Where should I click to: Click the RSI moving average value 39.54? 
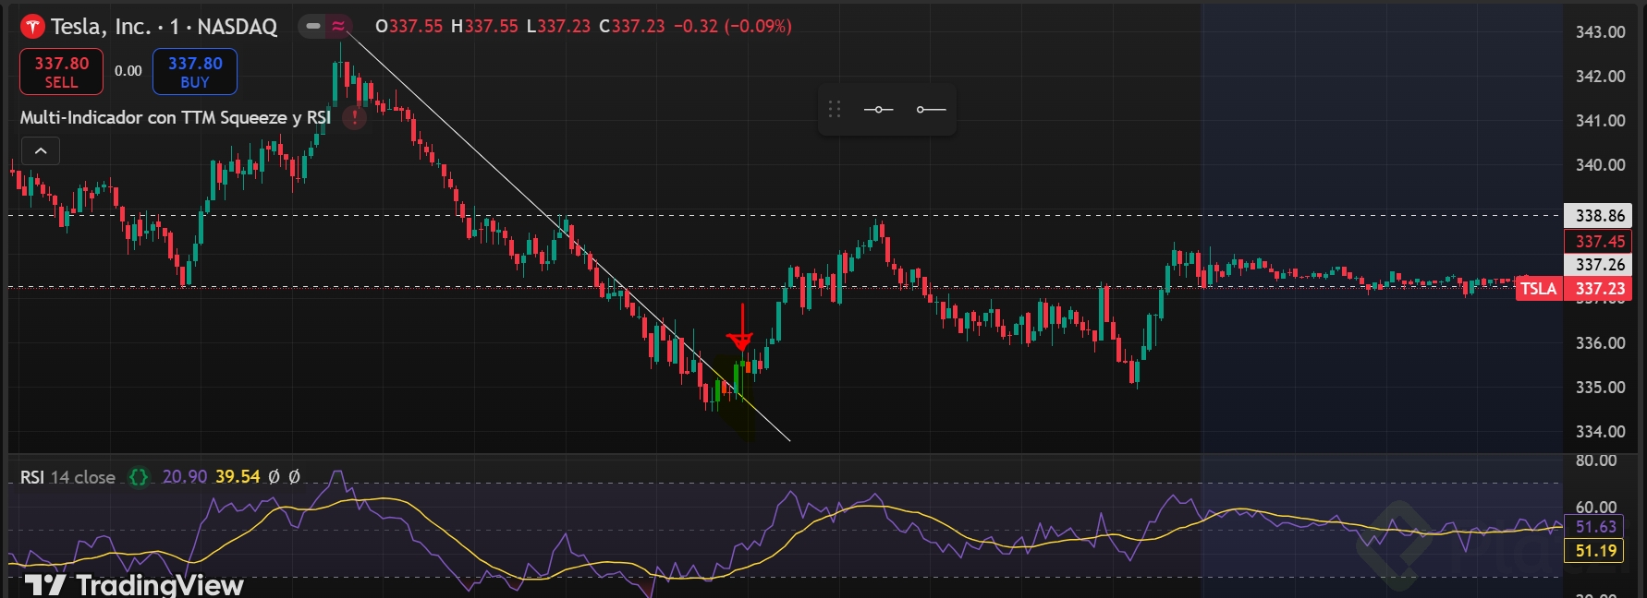point(238,477)
